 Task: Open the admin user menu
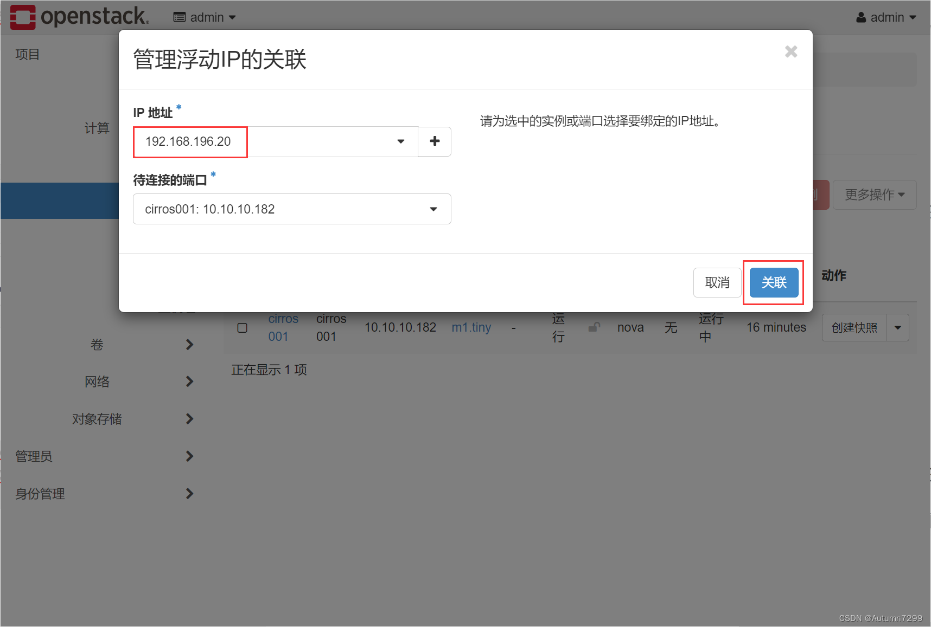886,17
